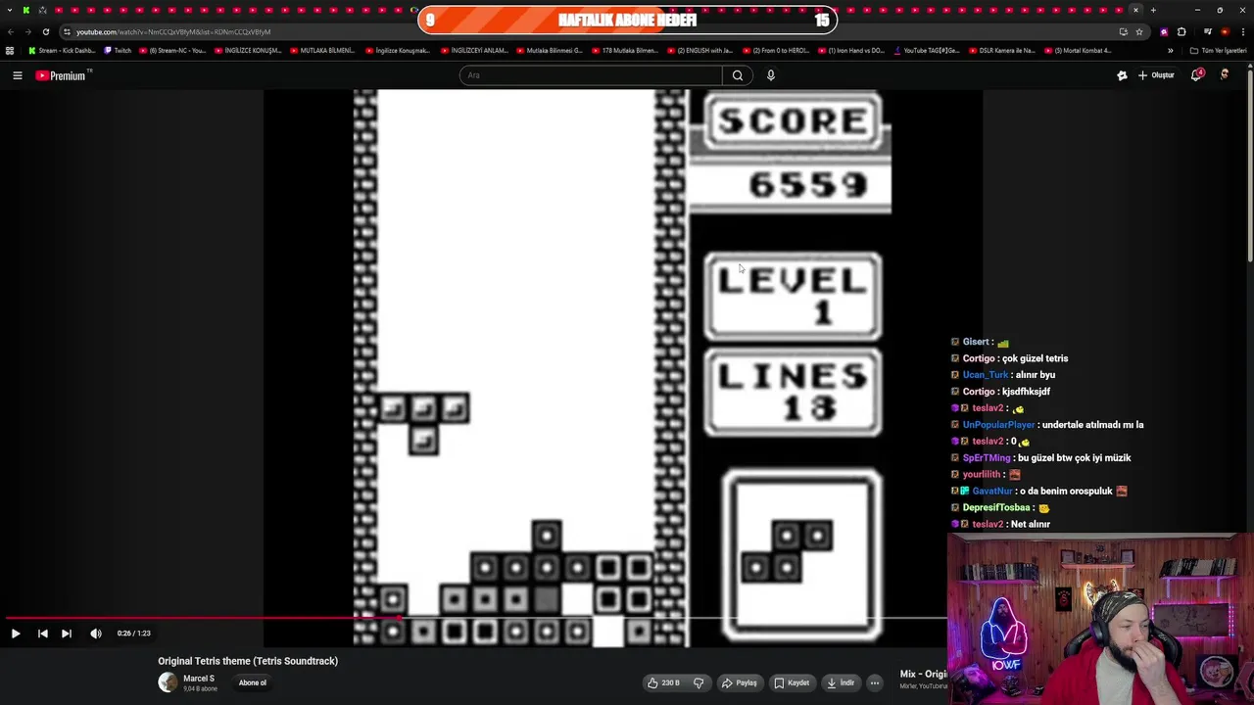The width and height of the screenshot is (1254, 705).
Task: View site information icon in address bar
Action: point(67,31)
